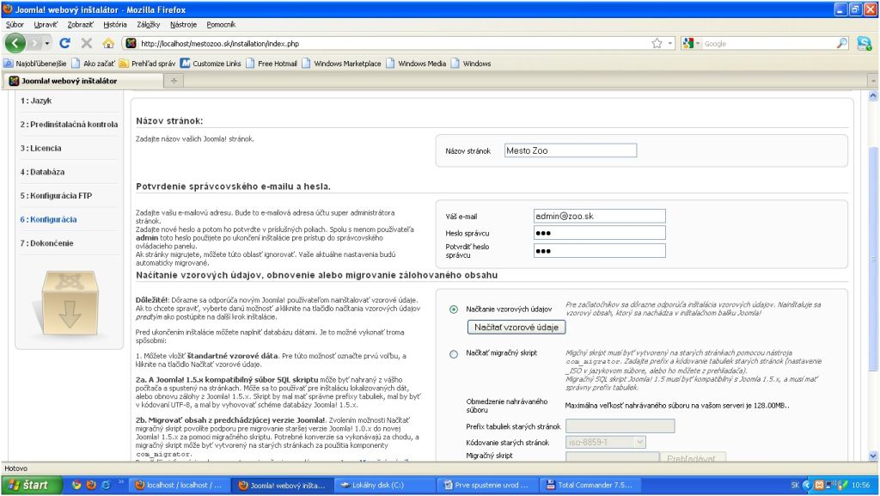The width and height of the screenshot is (880, 496).
Task: Open the Nástroje menu
Action: 184,25
